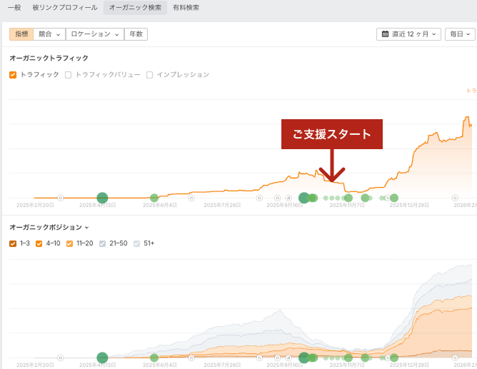
Task: Click the calendar icon in the date range button
Action: [x=386, y=34]
